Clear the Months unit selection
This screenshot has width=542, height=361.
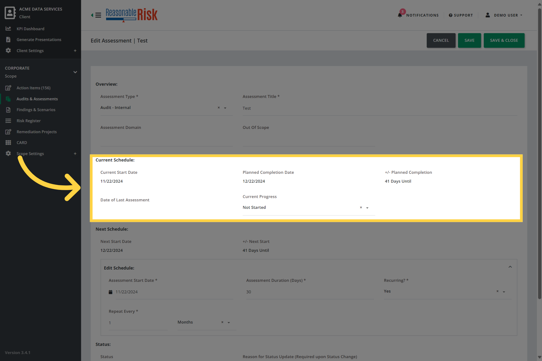pos(222,322)
